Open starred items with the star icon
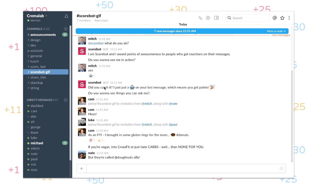 click(282, 18)
